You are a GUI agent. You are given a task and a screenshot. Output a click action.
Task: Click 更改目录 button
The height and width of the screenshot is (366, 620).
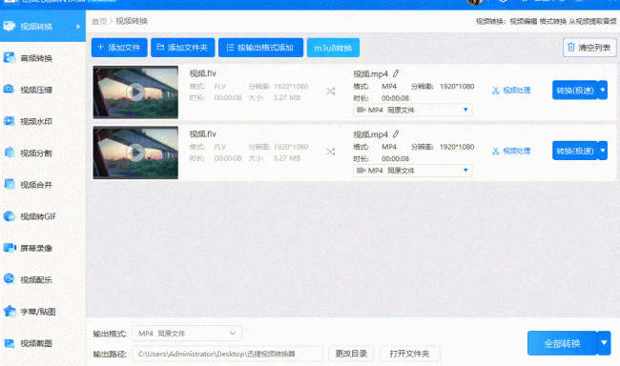(351, 354)
